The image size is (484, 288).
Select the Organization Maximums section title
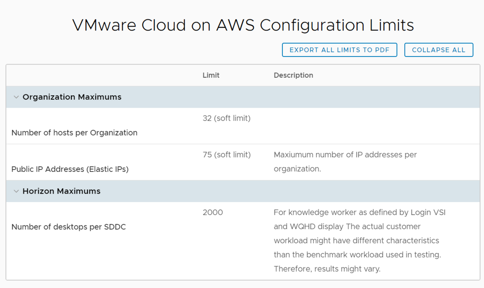(72, 97)
